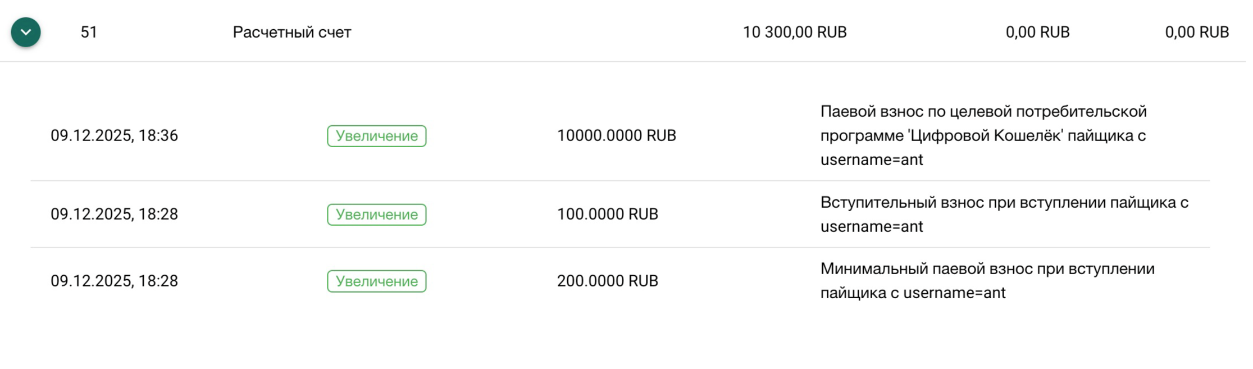Select the Увеличение badge on the 10000 RUB row

[376, 135]
